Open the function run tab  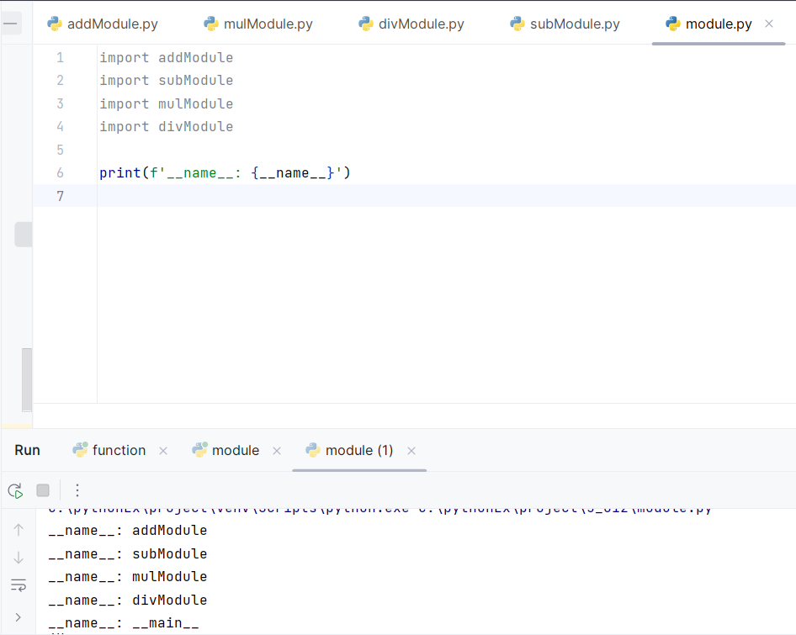pyautogui.click(x=119, y=450)
